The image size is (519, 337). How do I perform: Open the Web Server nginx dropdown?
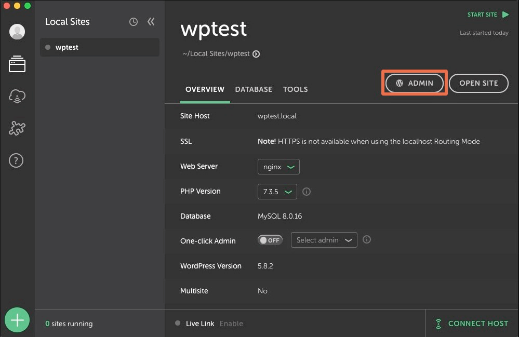pos(278,167)
